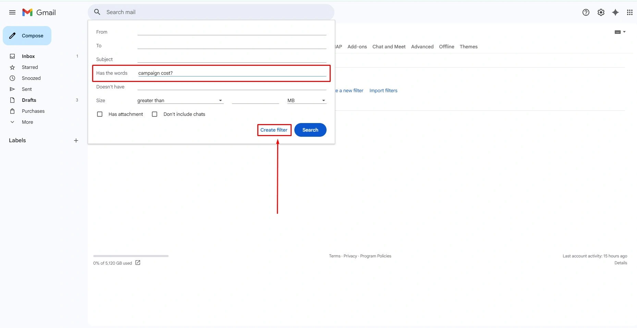Switch to the Themes tab

468,47
